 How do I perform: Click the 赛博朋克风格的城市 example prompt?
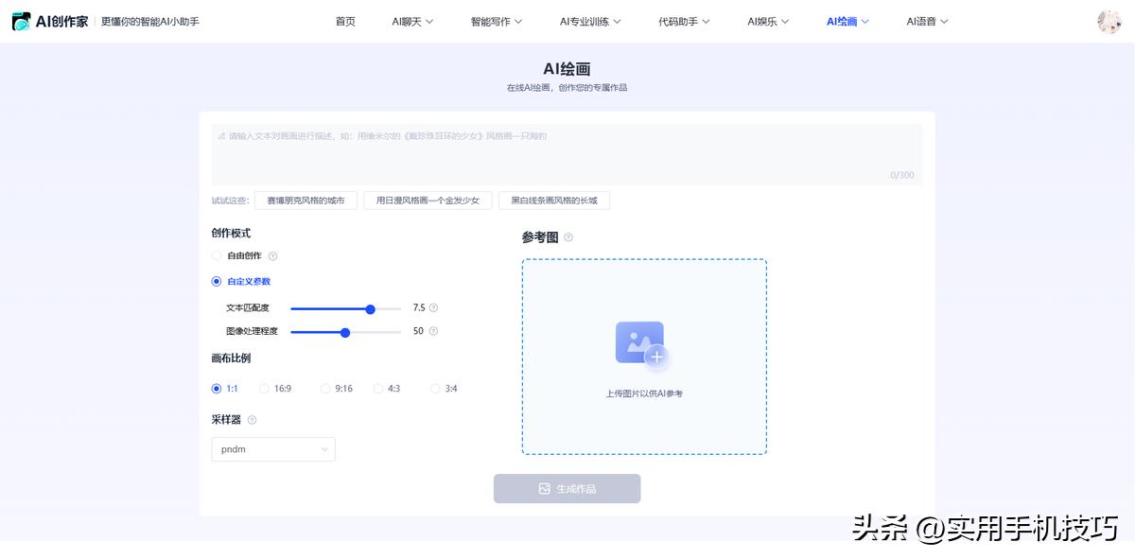pyautogui.click(x=306, y=200)
